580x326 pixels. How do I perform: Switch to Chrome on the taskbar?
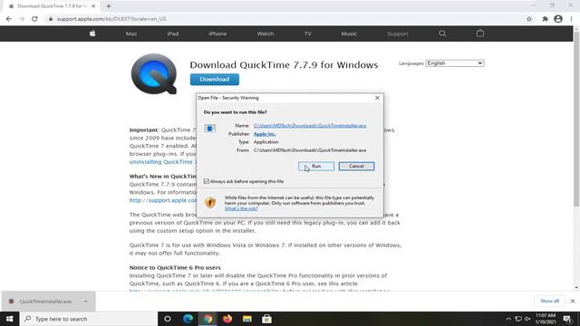(x=208, y=319)
